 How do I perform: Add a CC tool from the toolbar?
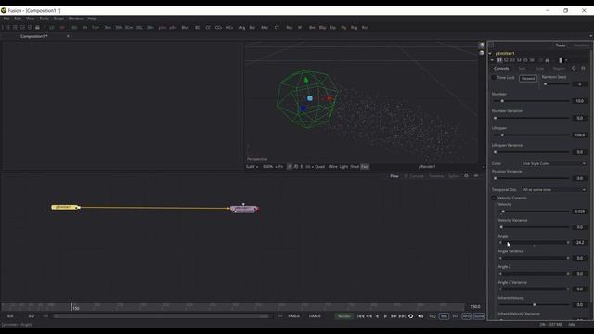[x=208, y=28]
